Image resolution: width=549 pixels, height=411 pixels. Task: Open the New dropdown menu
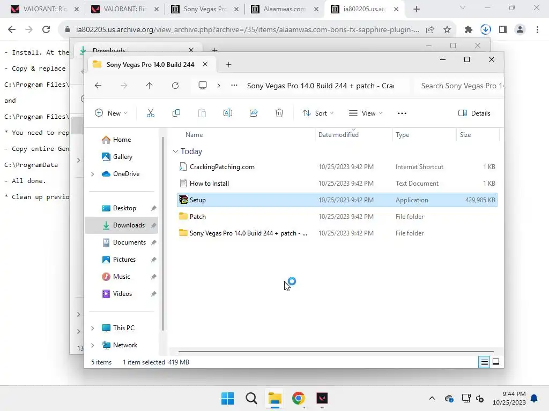click(111, 113)
